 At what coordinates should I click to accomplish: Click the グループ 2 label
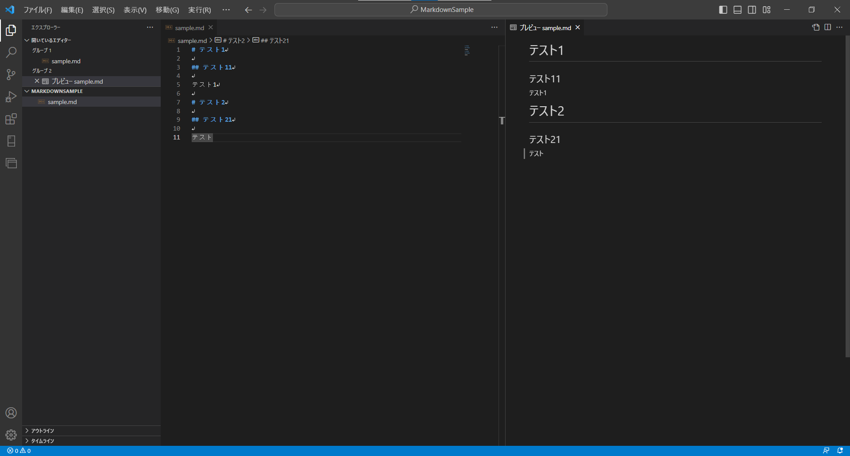coord(42,71)
